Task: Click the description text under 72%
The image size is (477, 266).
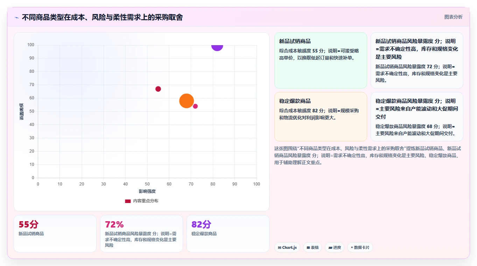Action: tap(141, 239)
